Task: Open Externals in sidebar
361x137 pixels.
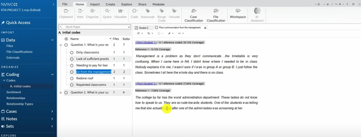Action: tap(13, 58)
